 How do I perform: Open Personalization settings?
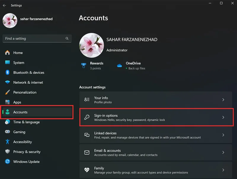click(37, 92)
